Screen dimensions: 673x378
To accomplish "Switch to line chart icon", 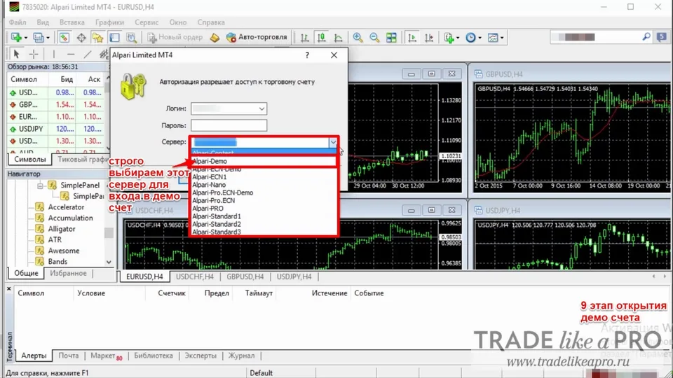I will (338, 37).
